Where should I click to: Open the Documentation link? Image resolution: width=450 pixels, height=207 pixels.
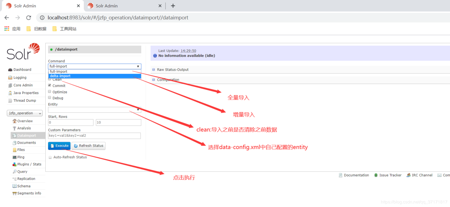[356, 175]
